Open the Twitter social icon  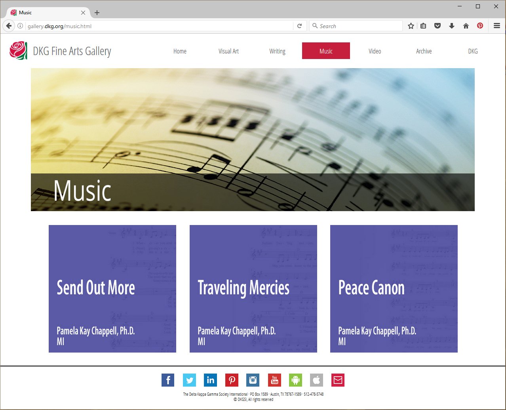click(189, 380)
